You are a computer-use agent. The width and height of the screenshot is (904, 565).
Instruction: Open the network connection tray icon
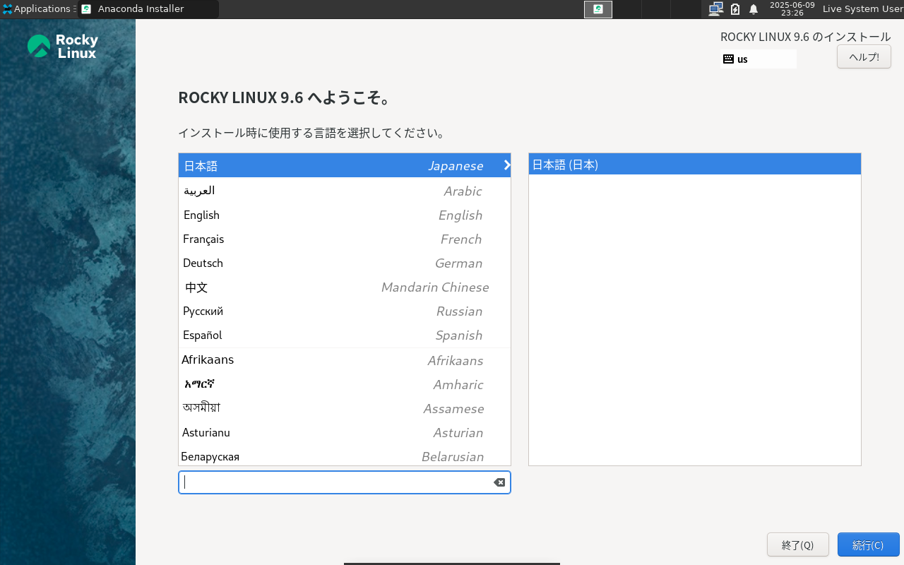(716, 9)
